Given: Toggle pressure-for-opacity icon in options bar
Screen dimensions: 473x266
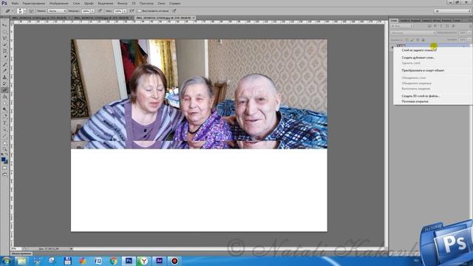Looking at the screenshot, I should pyautogui.click(x=100, y=11).
